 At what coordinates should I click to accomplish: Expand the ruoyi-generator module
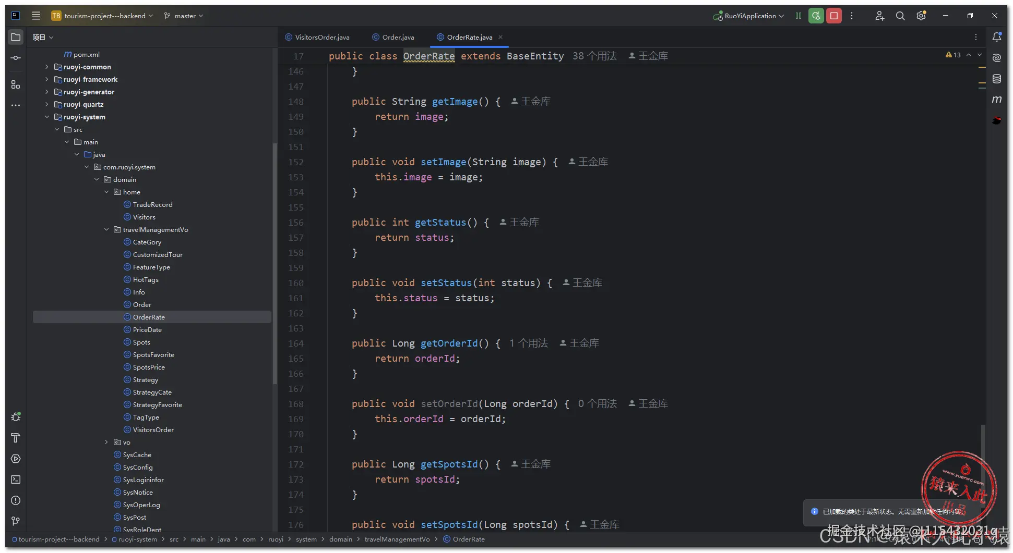click(47, 92)
